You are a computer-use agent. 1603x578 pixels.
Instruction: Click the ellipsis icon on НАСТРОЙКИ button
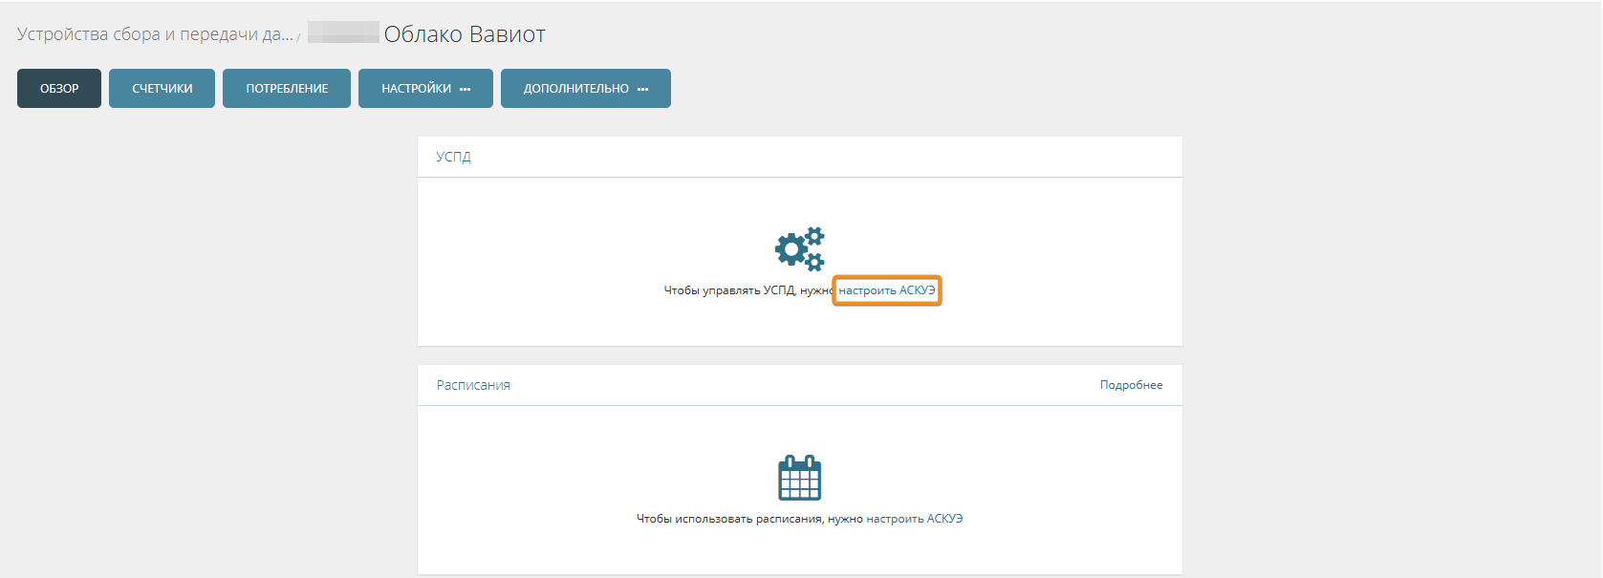click(x=466, y=89)
